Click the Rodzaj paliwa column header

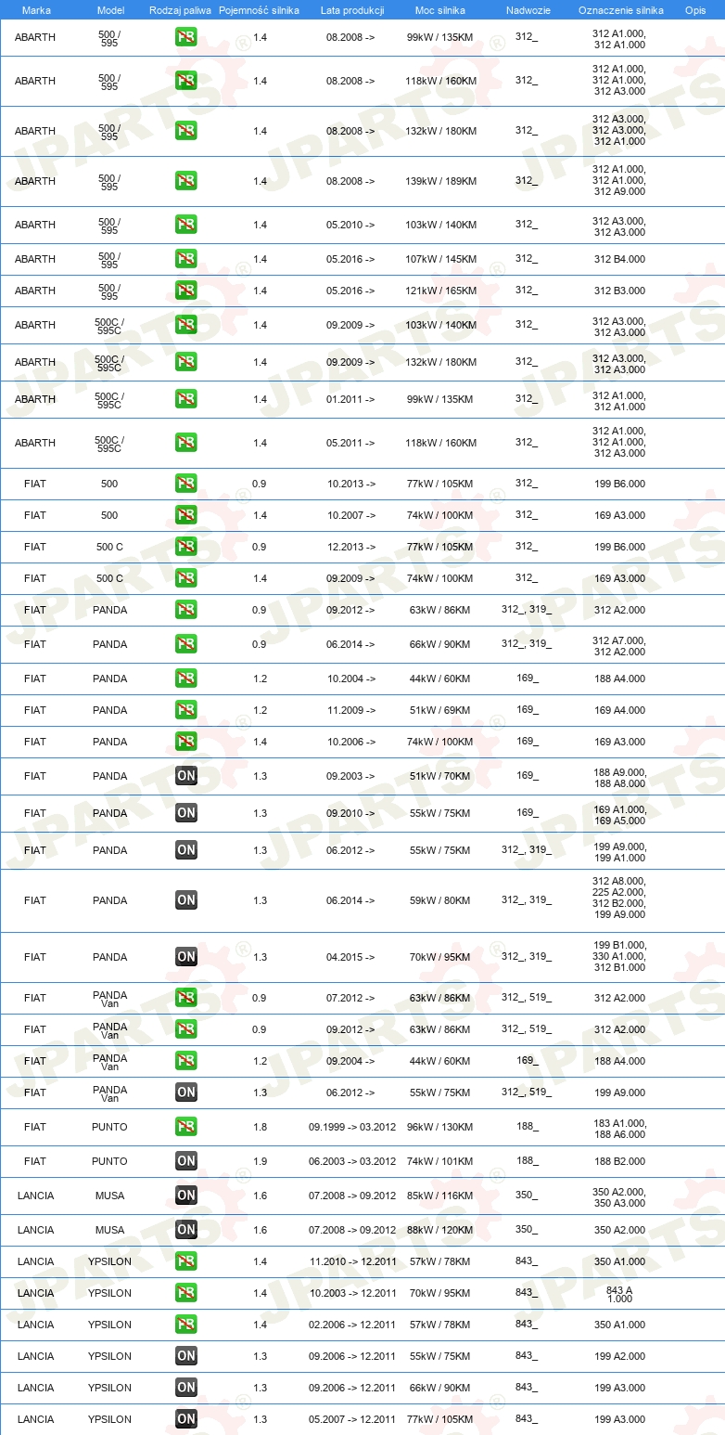coord(181,10)
